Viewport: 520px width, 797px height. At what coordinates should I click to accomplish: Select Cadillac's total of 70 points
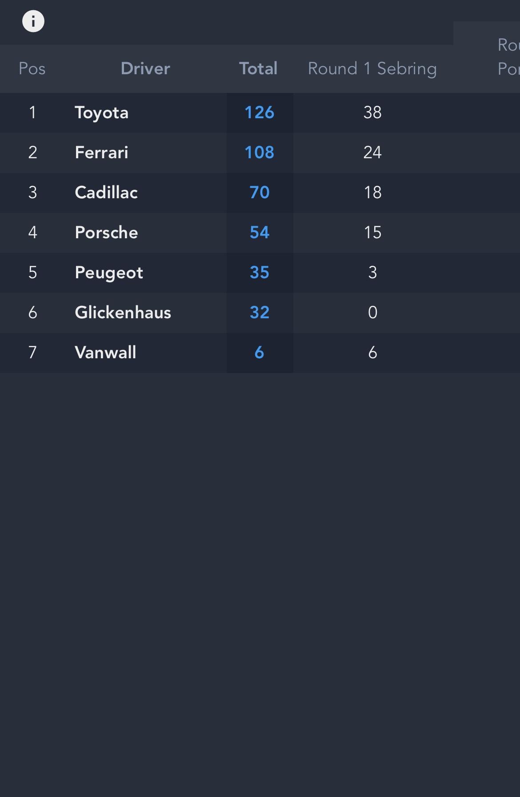[260, 192]
